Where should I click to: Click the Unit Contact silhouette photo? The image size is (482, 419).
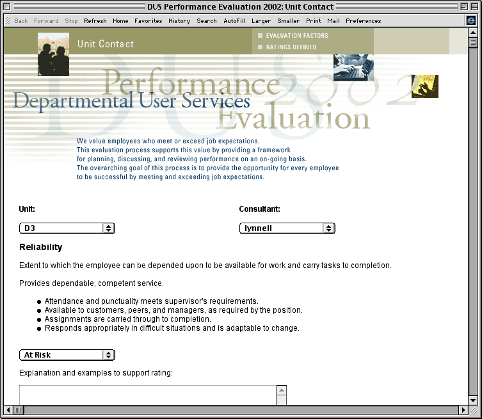pos(54,54)
